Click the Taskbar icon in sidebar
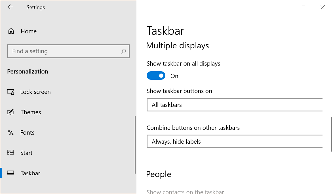This screenshot has width=333, height=194. coord(10,173)
